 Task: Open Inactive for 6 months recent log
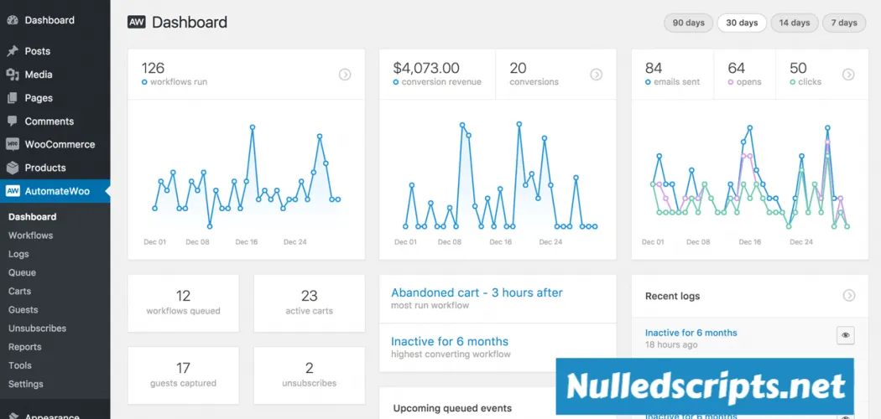coord(691,333)
